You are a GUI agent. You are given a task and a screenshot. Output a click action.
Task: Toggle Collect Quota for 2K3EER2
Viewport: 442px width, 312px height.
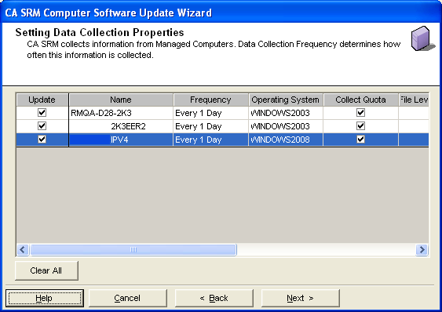click(x=360, y=126)
